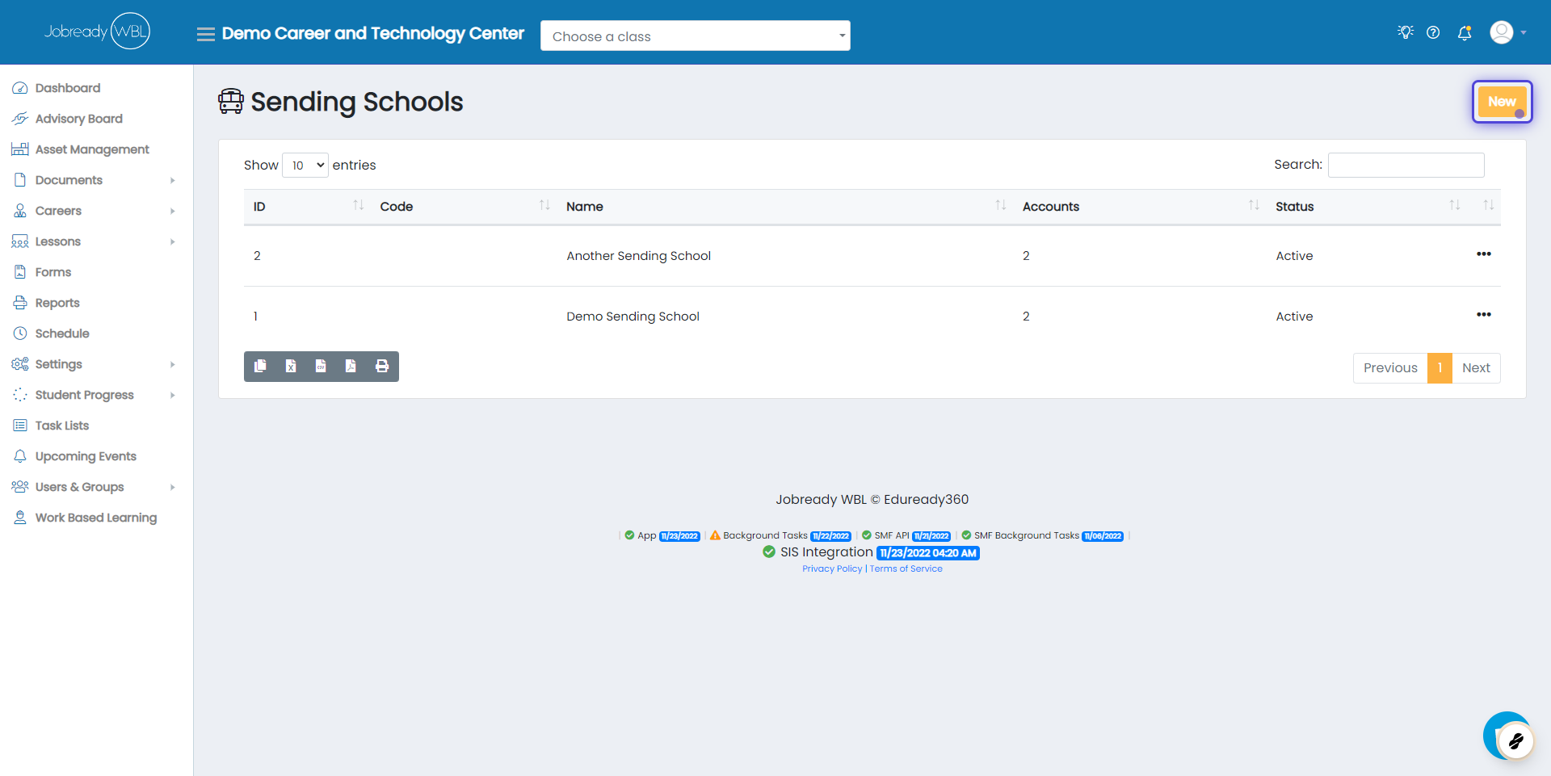Click the SIS Integration timestamp badge

pyautogui.click(x=928, y=553)
